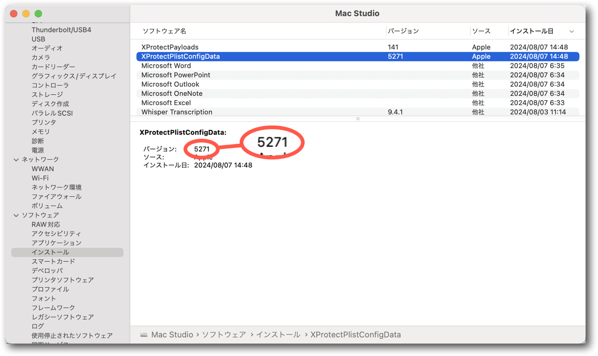
Task: Open ストレージ in sidebar
Action: coord(47,95)
